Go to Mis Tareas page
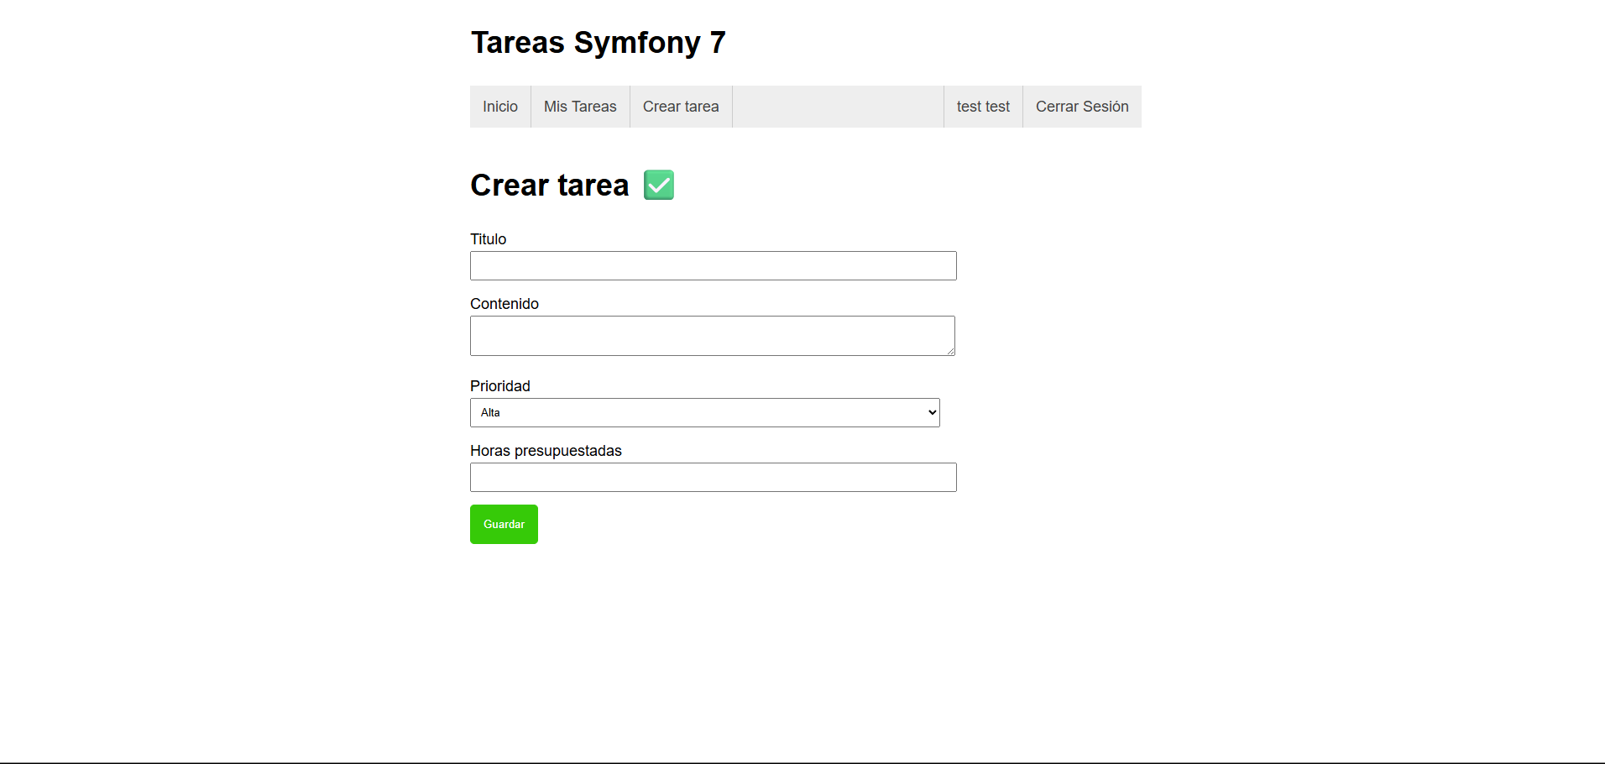1605x764 pixels. click(580, 107)
